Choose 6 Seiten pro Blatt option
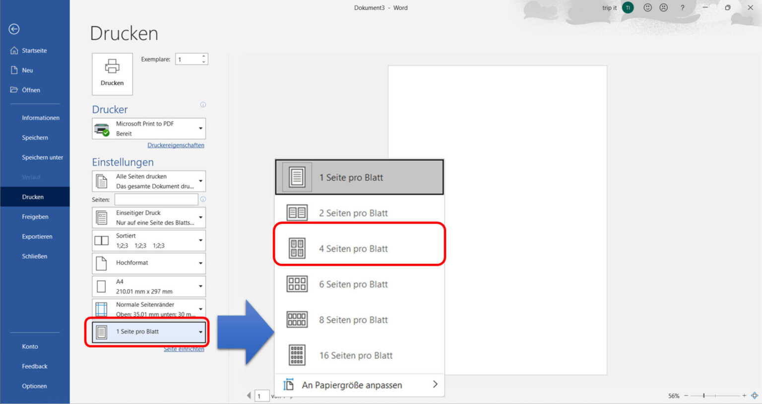 pos(360,284)
